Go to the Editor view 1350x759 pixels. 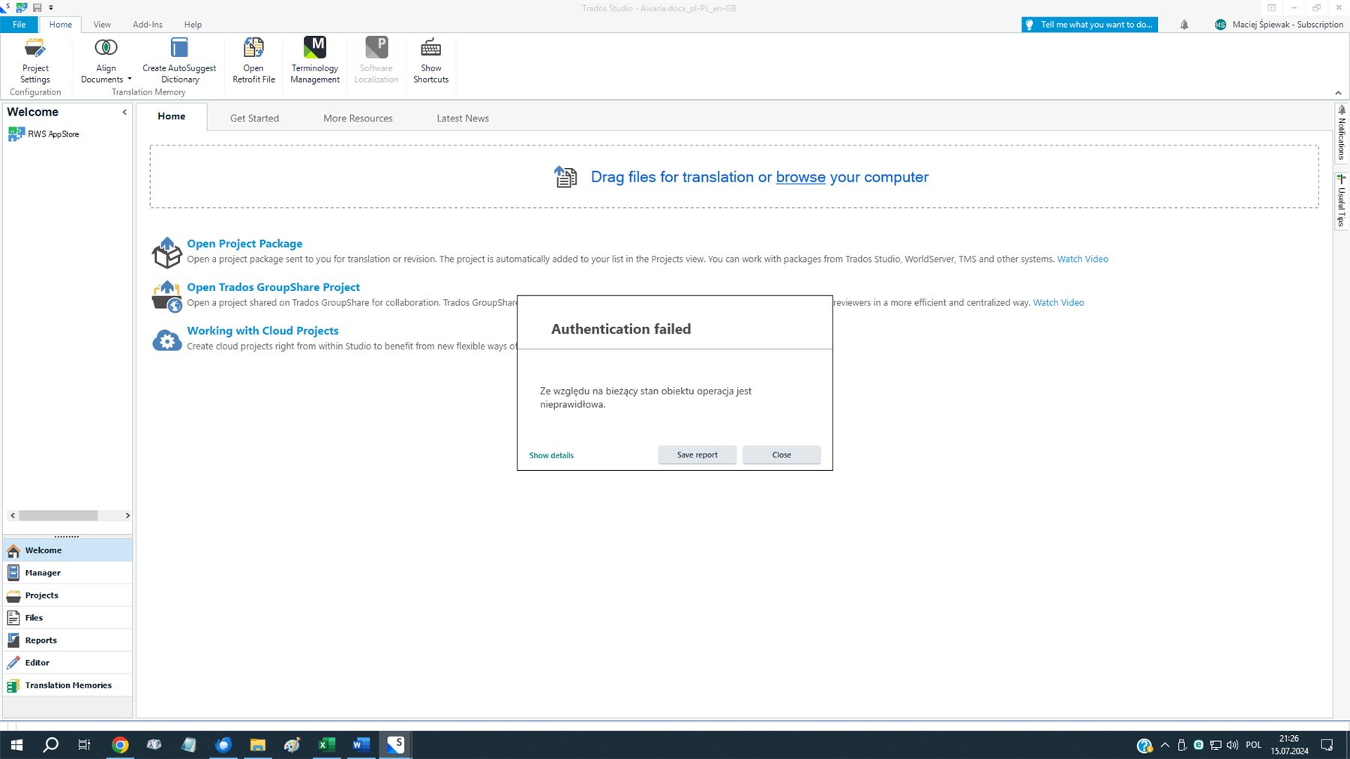click(x=67, y=662)
